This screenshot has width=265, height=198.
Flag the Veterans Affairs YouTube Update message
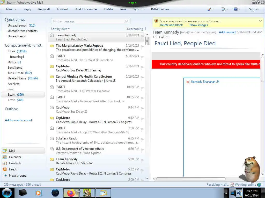(142, 150)
